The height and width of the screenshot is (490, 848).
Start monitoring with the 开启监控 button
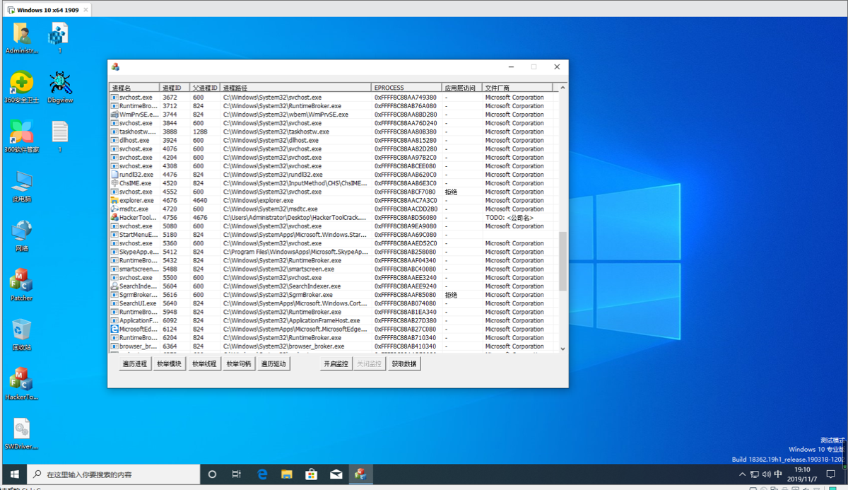point(336,364)
